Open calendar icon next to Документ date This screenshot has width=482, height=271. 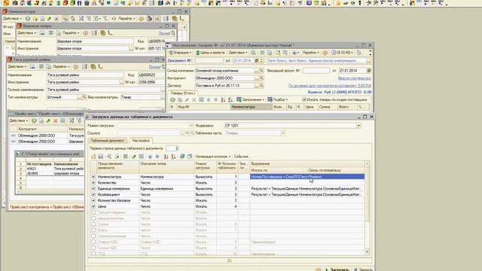coord(256,60)
